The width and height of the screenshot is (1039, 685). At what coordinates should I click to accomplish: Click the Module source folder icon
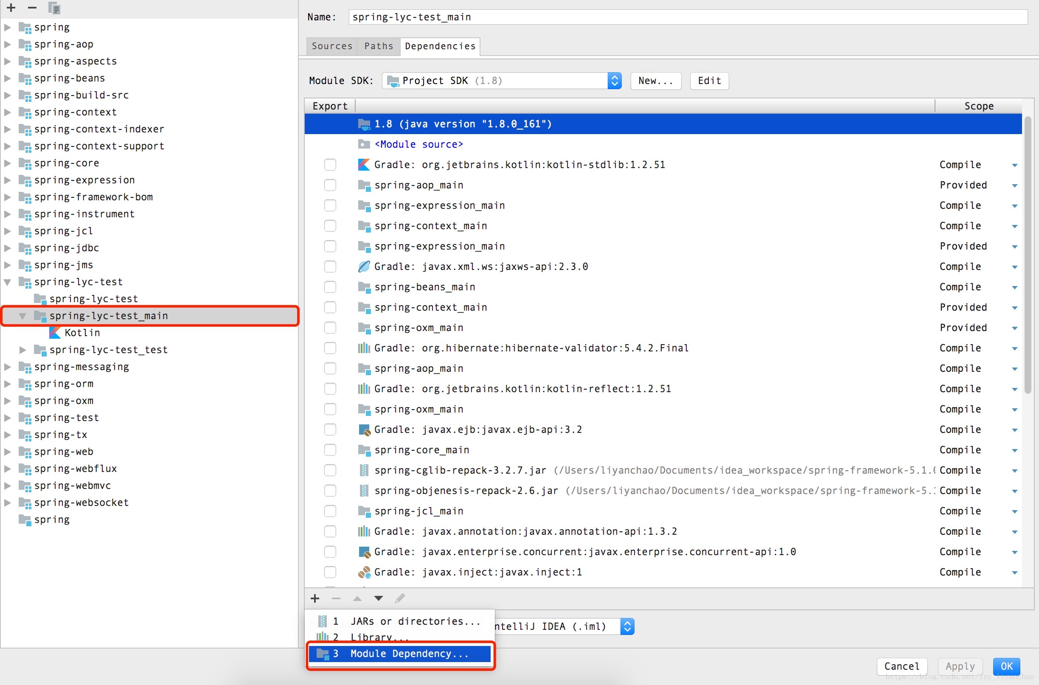pos(364,144)
